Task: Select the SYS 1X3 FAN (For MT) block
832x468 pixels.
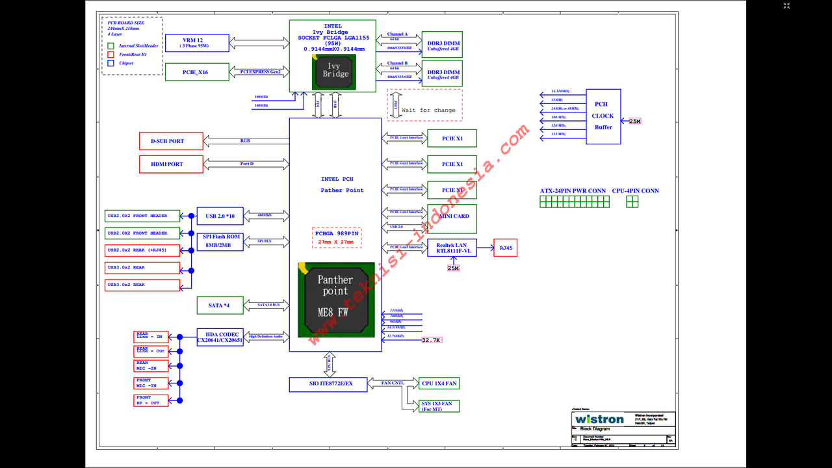Action: click(439, 406)
